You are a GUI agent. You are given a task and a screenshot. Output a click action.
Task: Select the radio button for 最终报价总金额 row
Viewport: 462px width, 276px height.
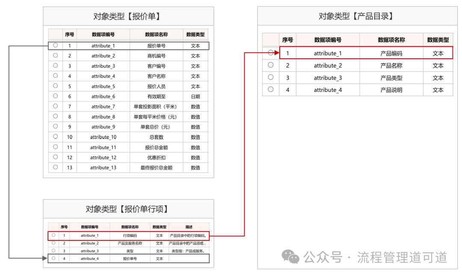55,167
